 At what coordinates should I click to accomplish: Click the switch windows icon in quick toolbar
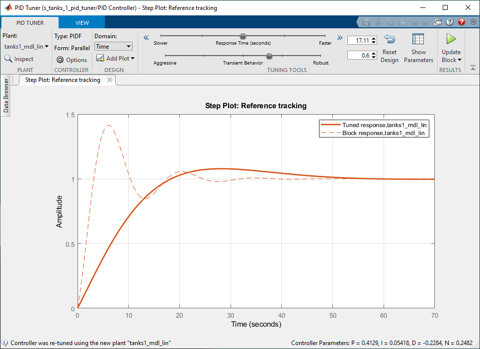(x=438, y=22)
